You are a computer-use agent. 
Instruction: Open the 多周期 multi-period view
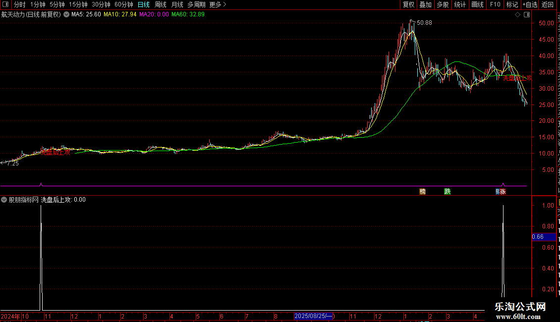point(196,4)
